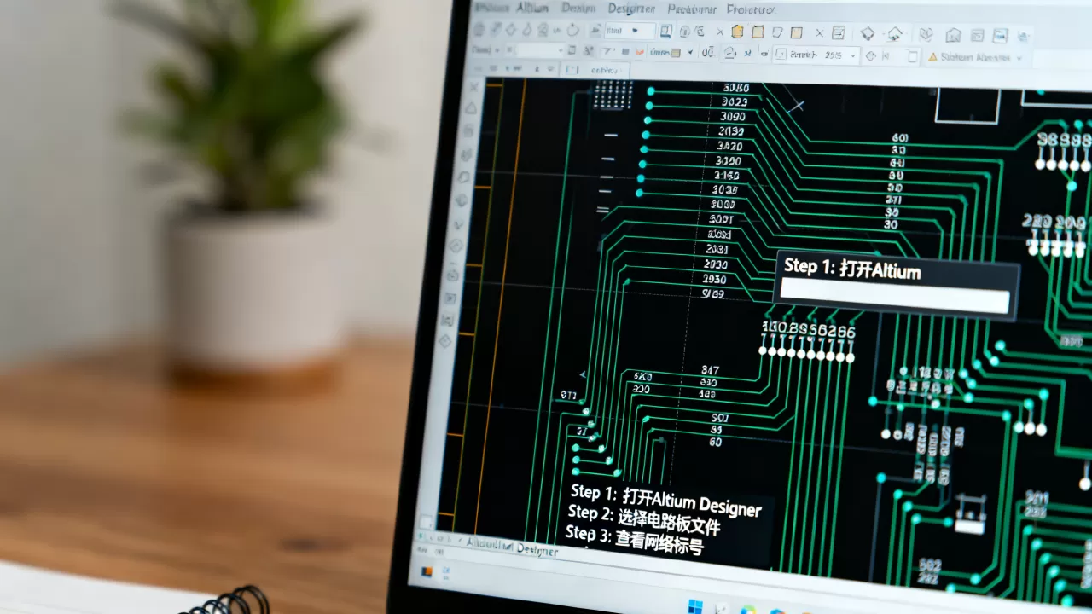Click the 3D cube icon in the top toolbar
Screen dimensions: 1092x614
pyautogui.click(x=926, y=34)
